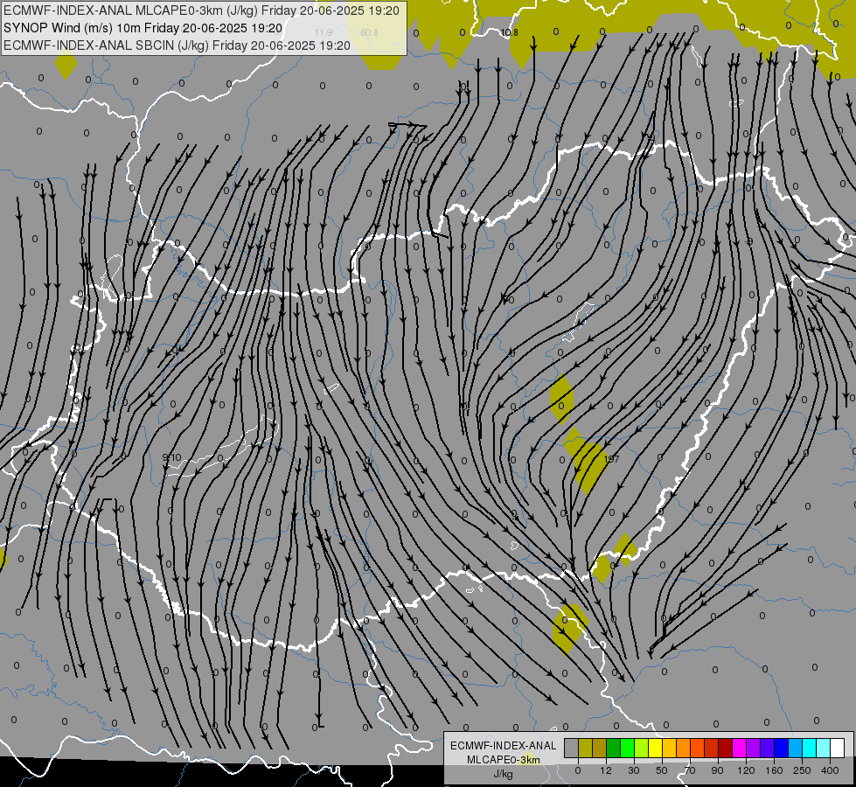Select the orange-red legend swatch
Image resolution: width=856 pixels, height=787 pixels.
point(697,748)
